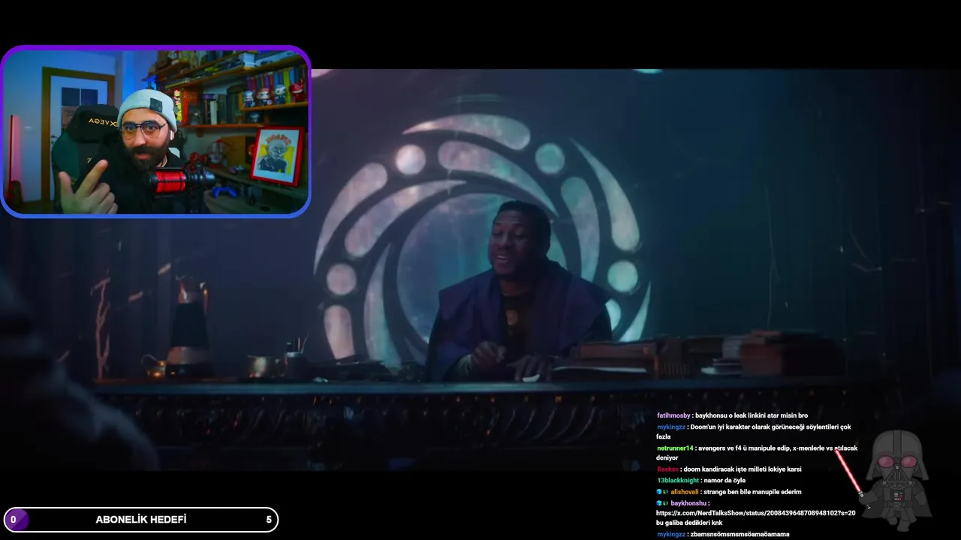The height and width of the screenshot is (540, 961).
Task: Open the x.com NerdTalksShow status link
Action: (755, 513)
